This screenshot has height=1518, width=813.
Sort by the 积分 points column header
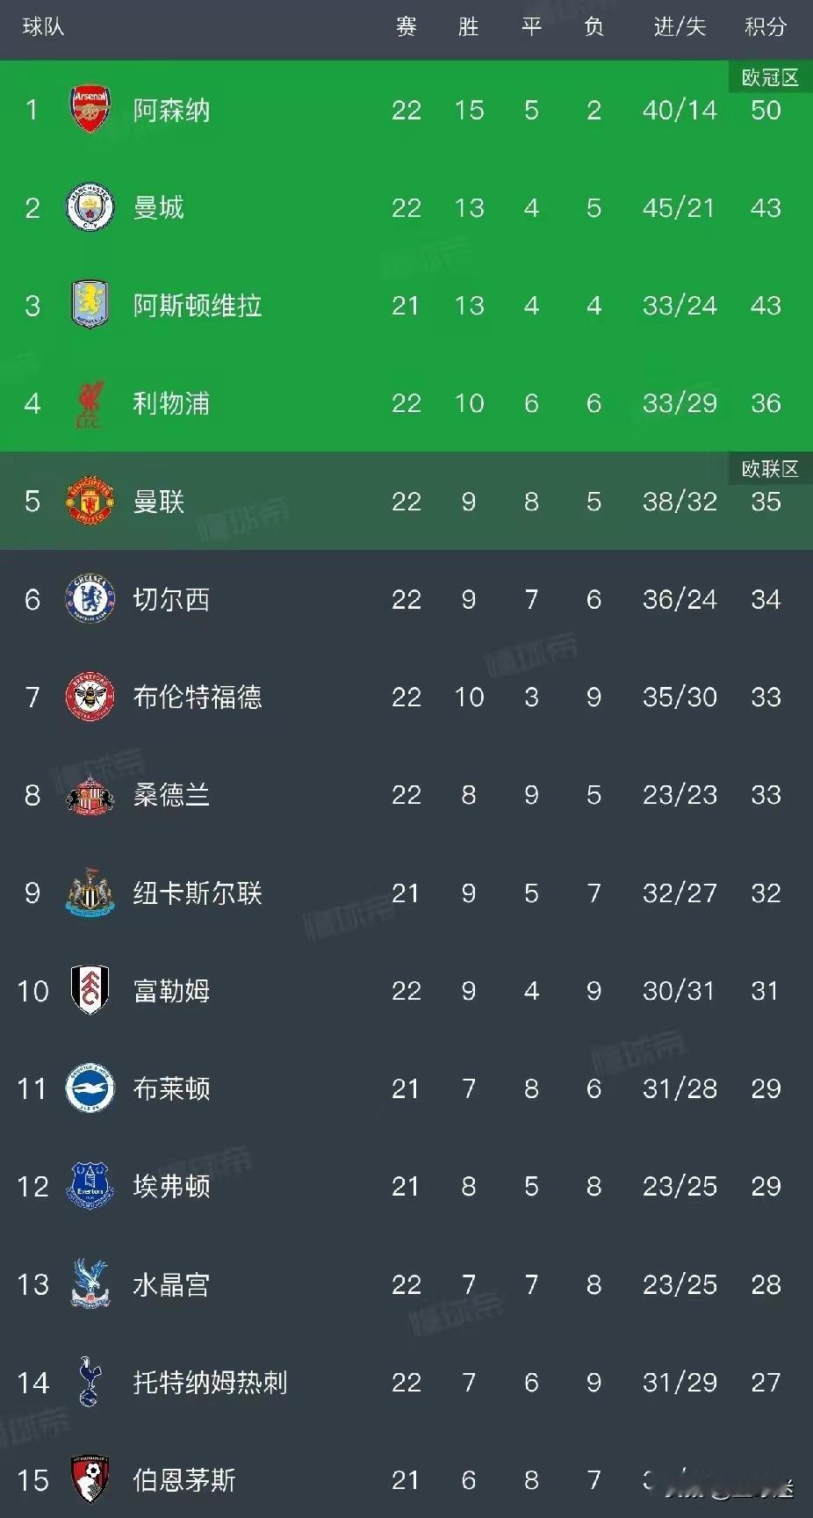tap(765, 27)
